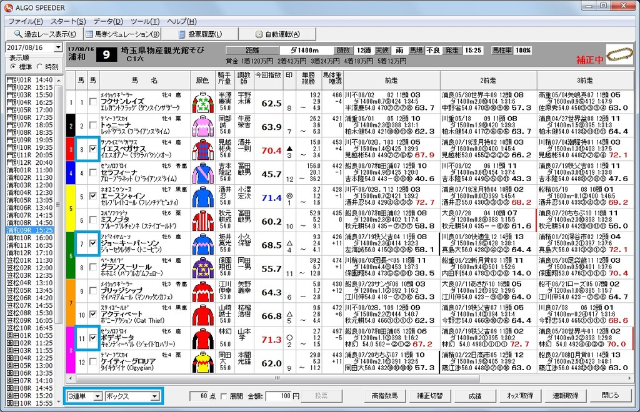640x412 pixels.
Task: Click the 前走 column header
Action: (x=391, y=81)
